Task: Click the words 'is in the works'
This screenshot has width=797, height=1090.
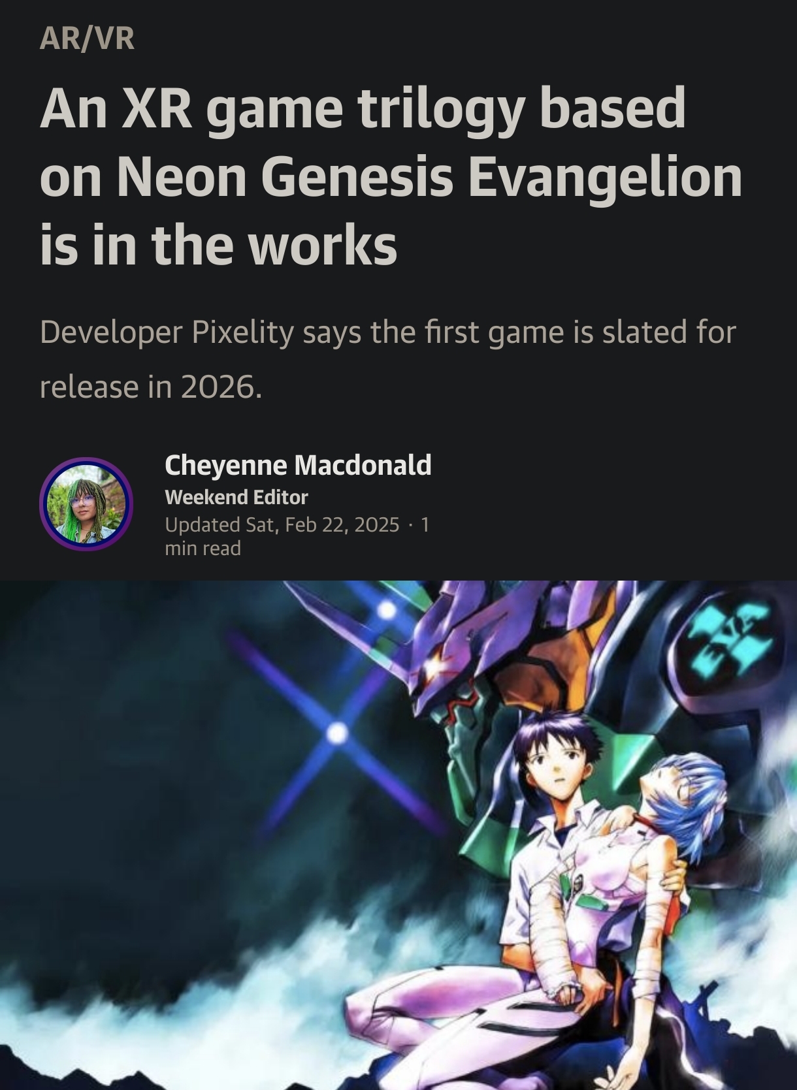Action: pos(218,246)
